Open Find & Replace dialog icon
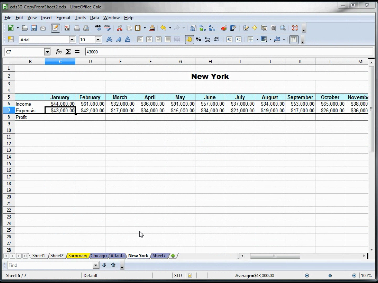The image size is (378, 283). pyautogui.click(x=245, y=28)
